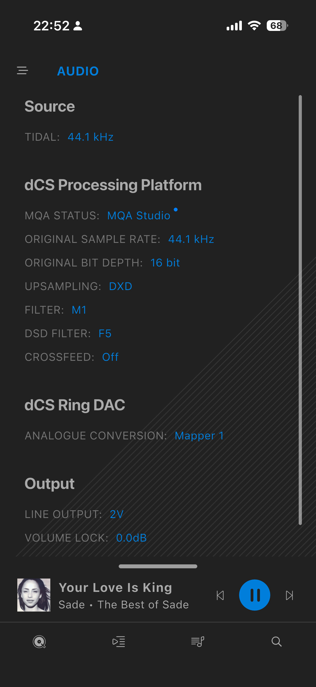The width and height of the screenshot is (316, 687).
Task: Tap the now-playing drag handle bar
Action: point(158,566)
